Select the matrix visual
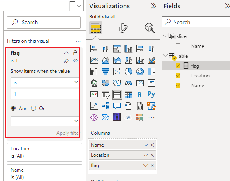The width and height of the screenshot is (230, 181). click(x=129, y=95)
